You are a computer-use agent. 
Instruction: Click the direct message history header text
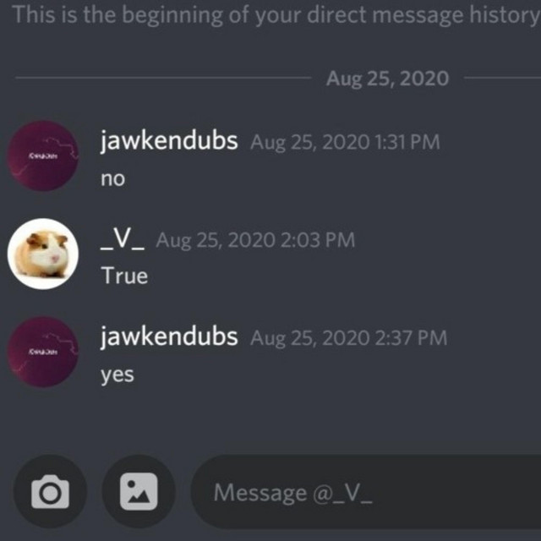pos(276,15)
